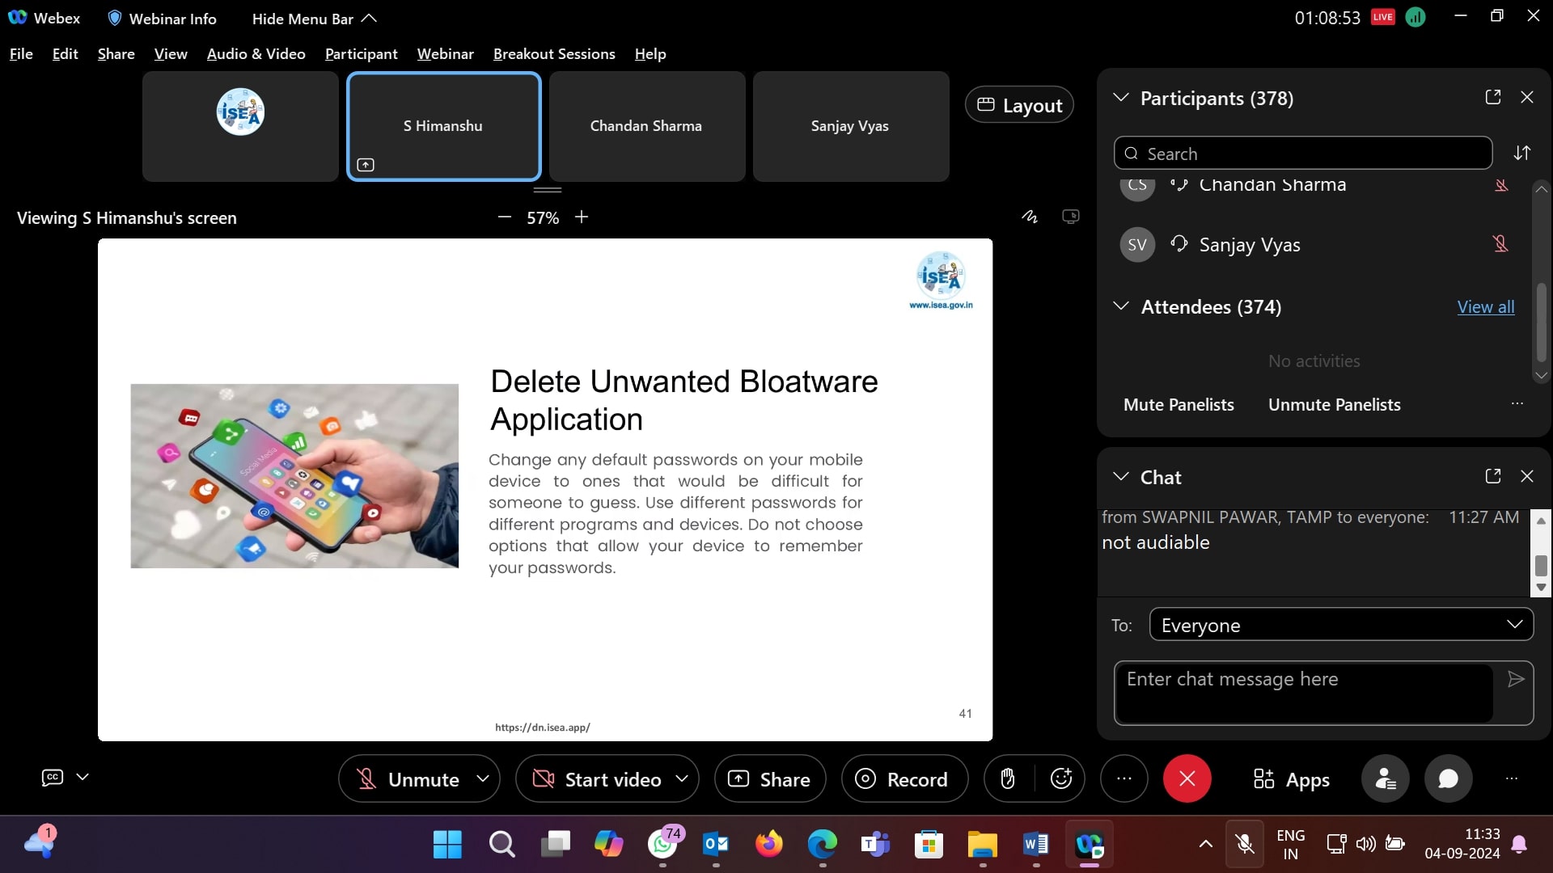Click the send chat message arrow
Image resolution: width=1553 pixels, height=873 pixels.
coord(1516,680)
